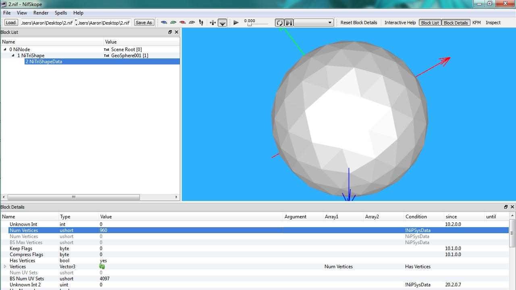This screenshot has width=516, height=290.
Task: Switch to the red eye Side view
Action: tap(183, 23)
